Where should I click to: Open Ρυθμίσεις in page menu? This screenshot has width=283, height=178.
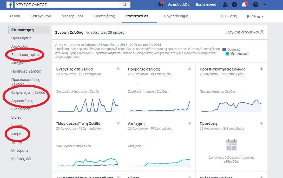click(229, 16)
